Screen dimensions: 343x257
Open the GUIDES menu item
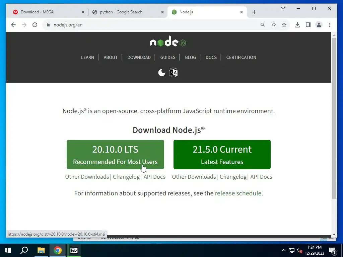pyautogui.click(x=168, y=57)
